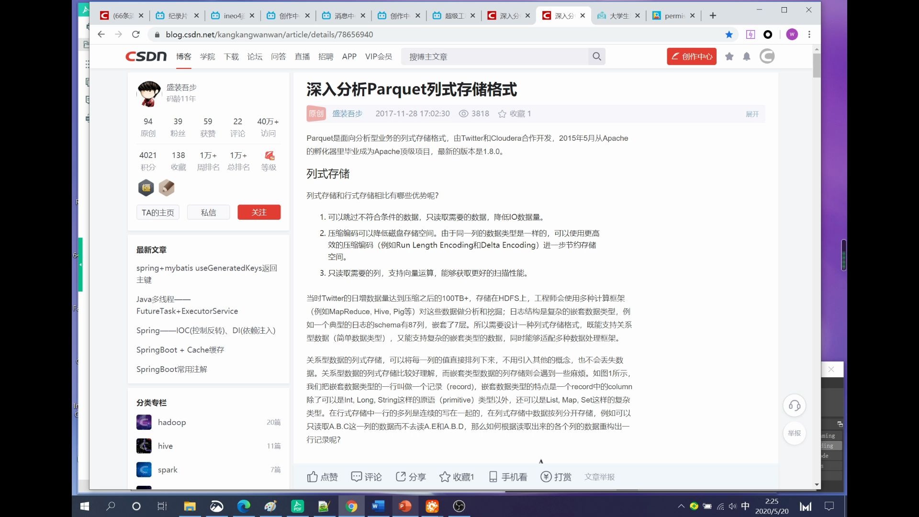
Task: Expand hidden icons in the system tray
Action: (681, 506)
